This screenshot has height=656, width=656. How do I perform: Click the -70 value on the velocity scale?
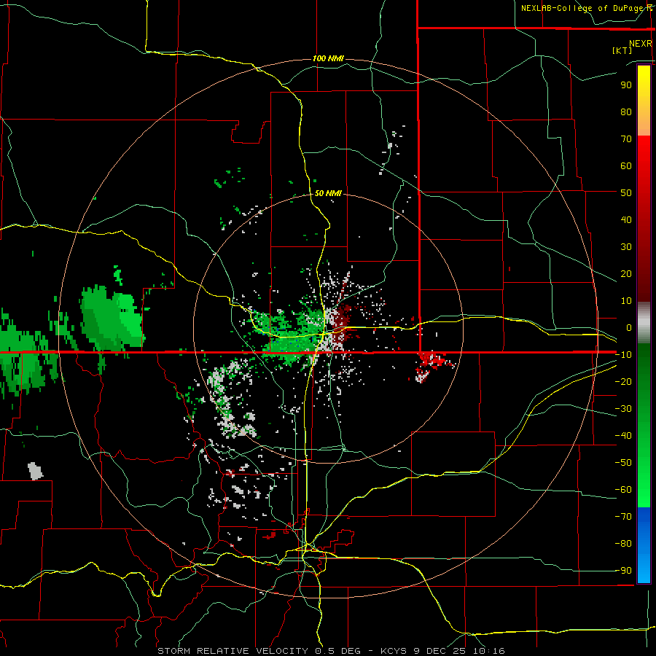coord(623,517)
